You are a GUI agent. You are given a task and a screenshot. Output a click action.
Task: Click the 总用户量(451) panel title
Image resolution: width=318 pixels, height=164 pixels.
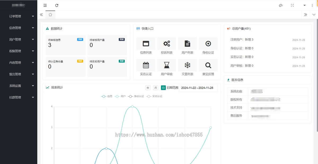[x=241, y=29]
